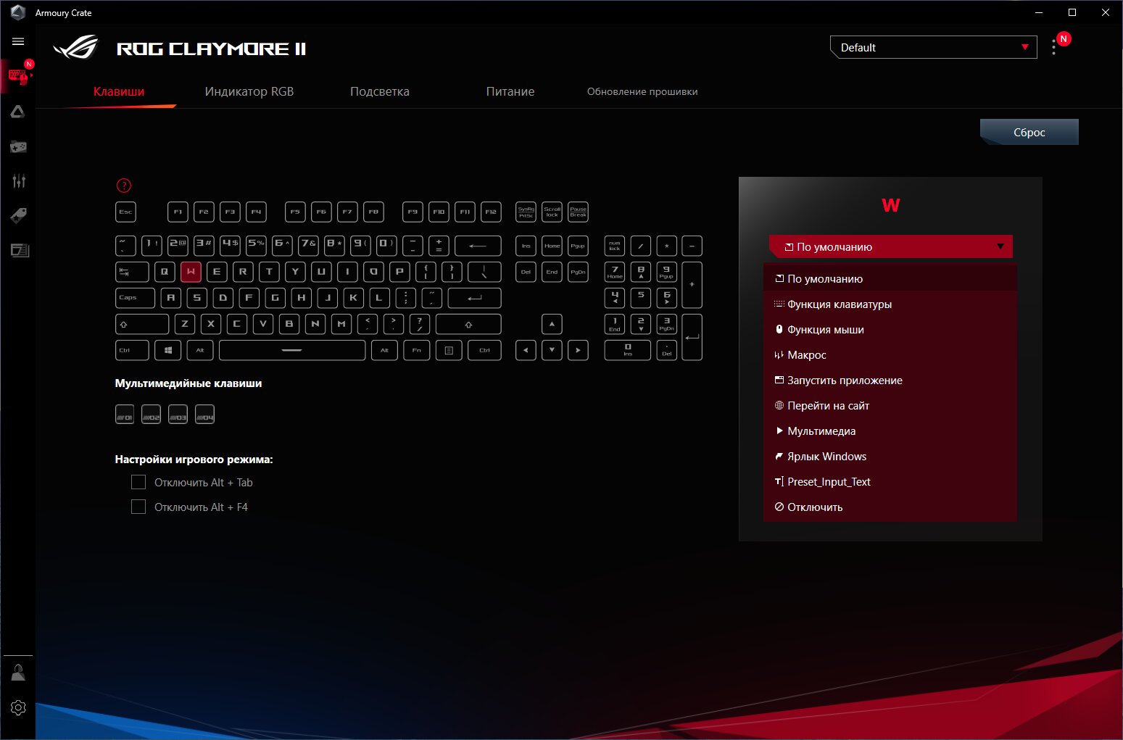
Task: Select multimedia key 02
Action: click(x=151, y=415)
